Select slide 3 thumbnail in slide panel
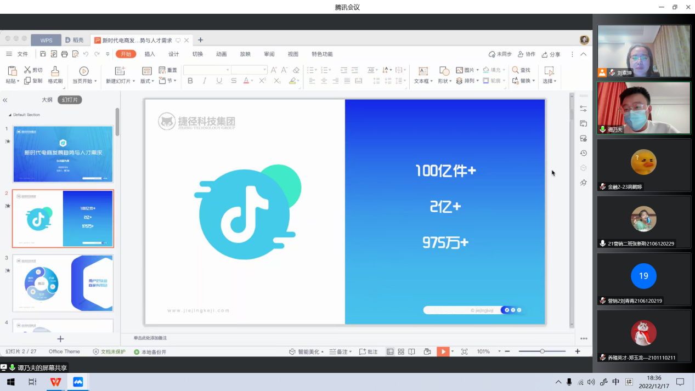Viewport: 695px width, 391px height. 63,283
